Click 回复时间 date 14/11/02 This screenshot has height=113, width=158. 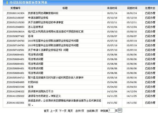(x=132, y=103)
